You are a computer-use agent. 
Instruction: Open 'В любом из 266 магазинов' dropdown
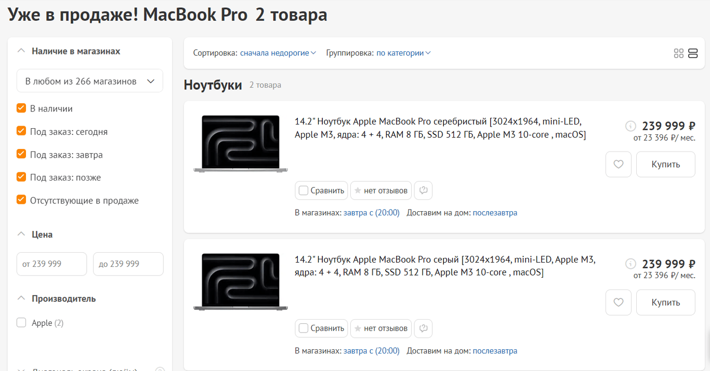[90, 81]
